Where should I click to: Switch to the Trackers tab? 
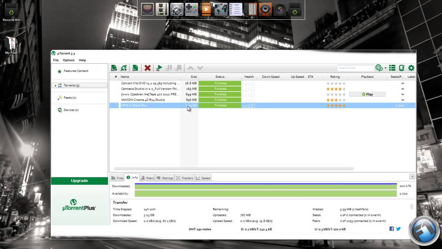point(184,178)
